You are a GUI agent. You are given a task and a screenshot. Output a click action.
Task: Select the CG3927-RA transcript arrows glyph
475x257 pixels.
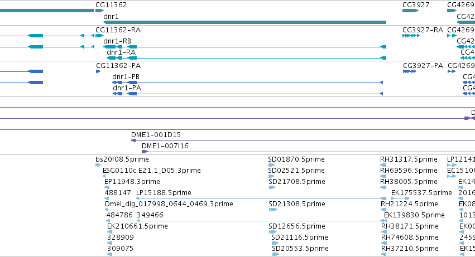(411, 36)
